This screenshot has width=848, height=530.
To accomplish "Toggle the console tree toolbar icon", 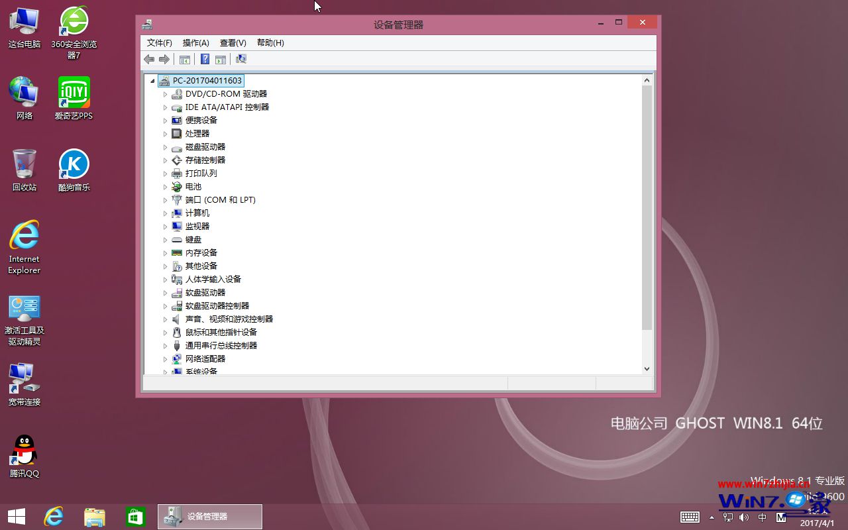I will [x=185, y=59].
